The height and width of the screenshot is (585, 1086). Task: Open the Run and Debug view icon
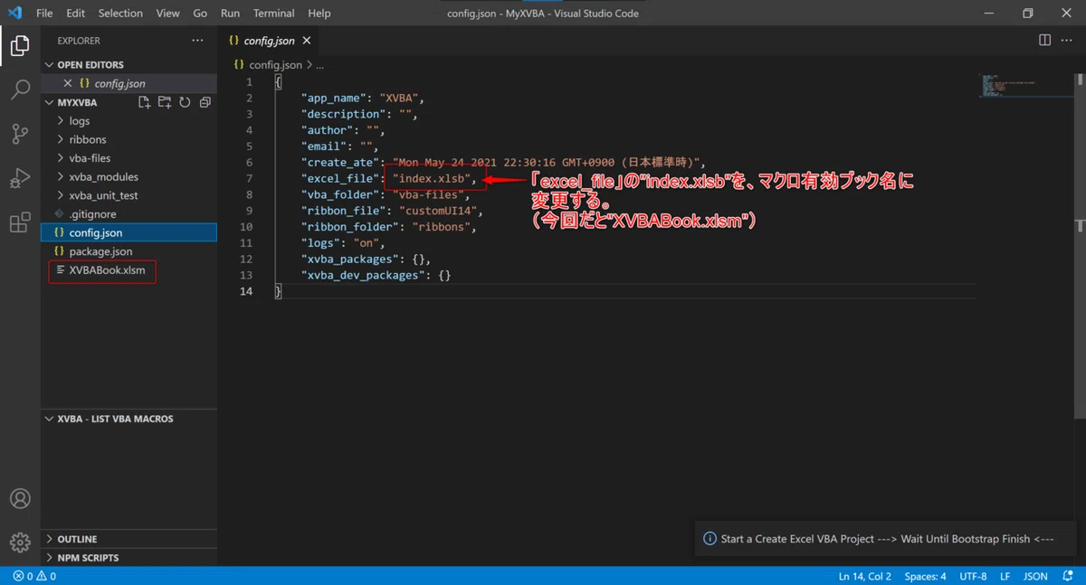(20, 178)
